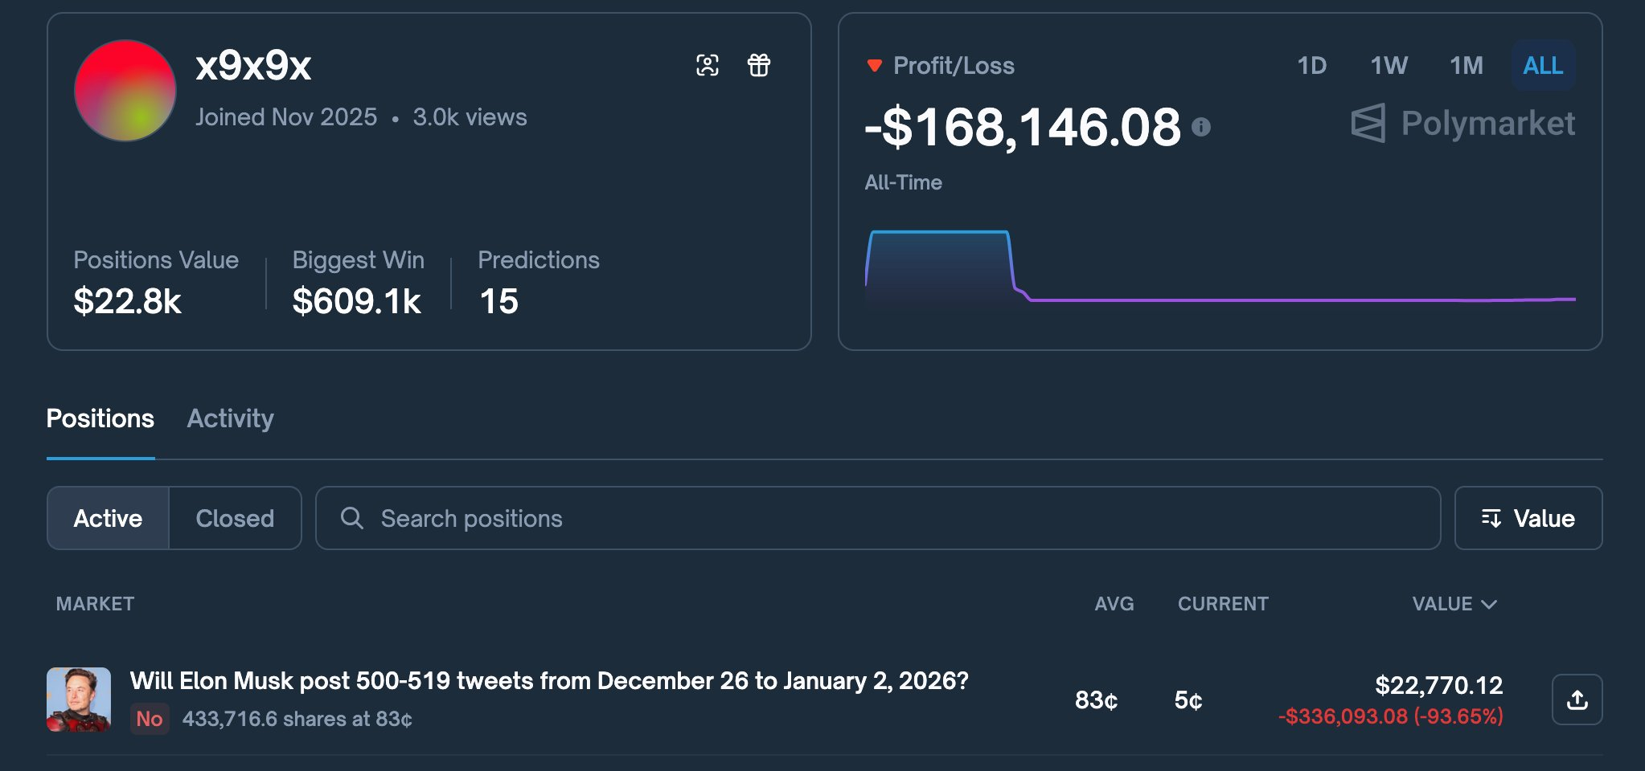Click the magnifier icon in the search bar

coord(351,518)
